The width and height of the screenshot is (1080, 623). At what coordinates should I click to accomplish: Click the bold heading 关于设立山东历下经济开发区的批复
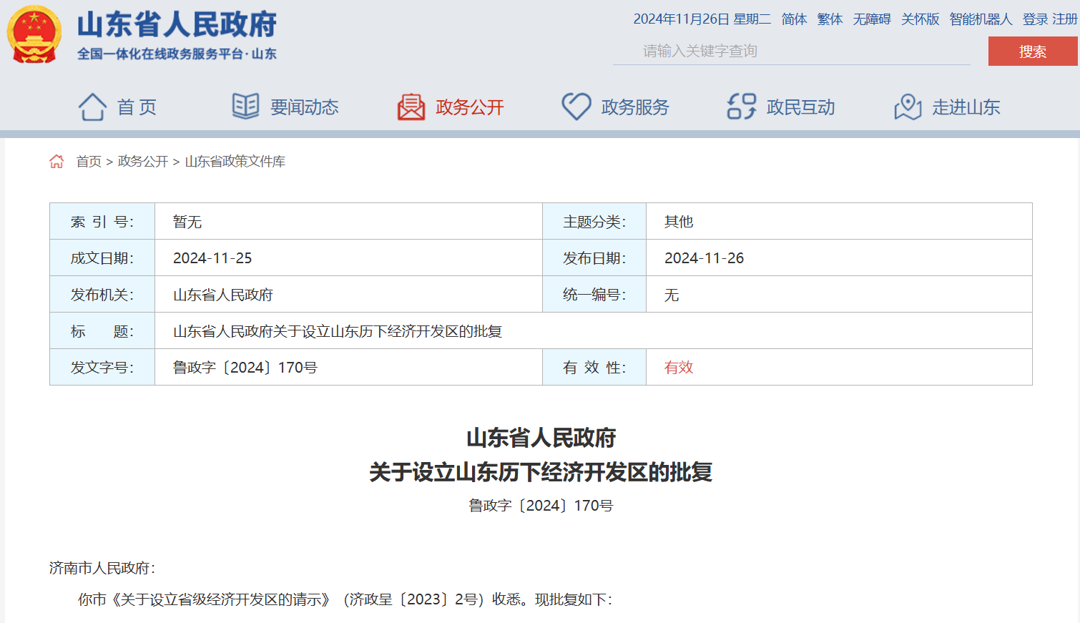(x=541, y=472)
